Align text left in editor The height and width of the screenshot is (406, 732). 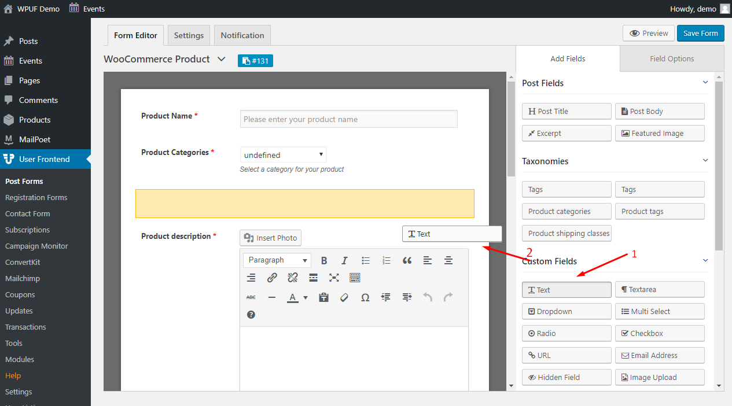point(428,260)
